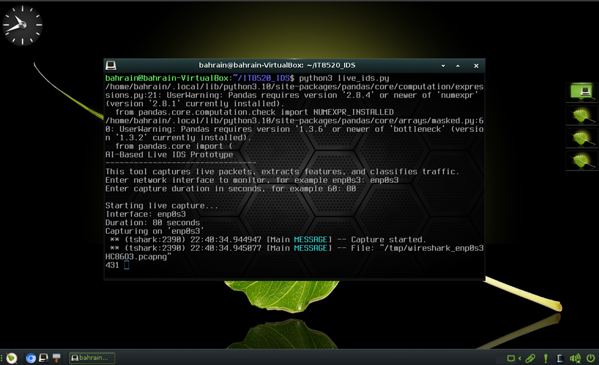The height and width of the screenshot is (365, 599).
Task: Switch to the first workspace with the terminal
Action: (581, 92)
